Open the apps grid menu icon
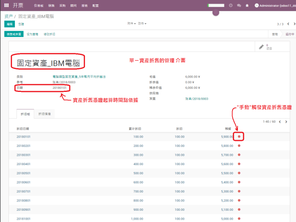 [6, 5]
